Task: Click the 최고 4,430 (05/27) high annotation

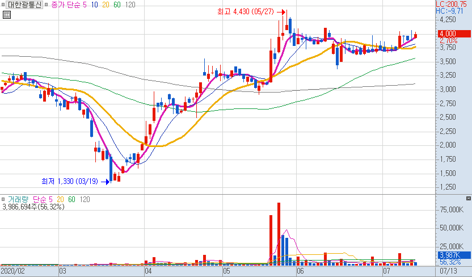Action: 245,12
